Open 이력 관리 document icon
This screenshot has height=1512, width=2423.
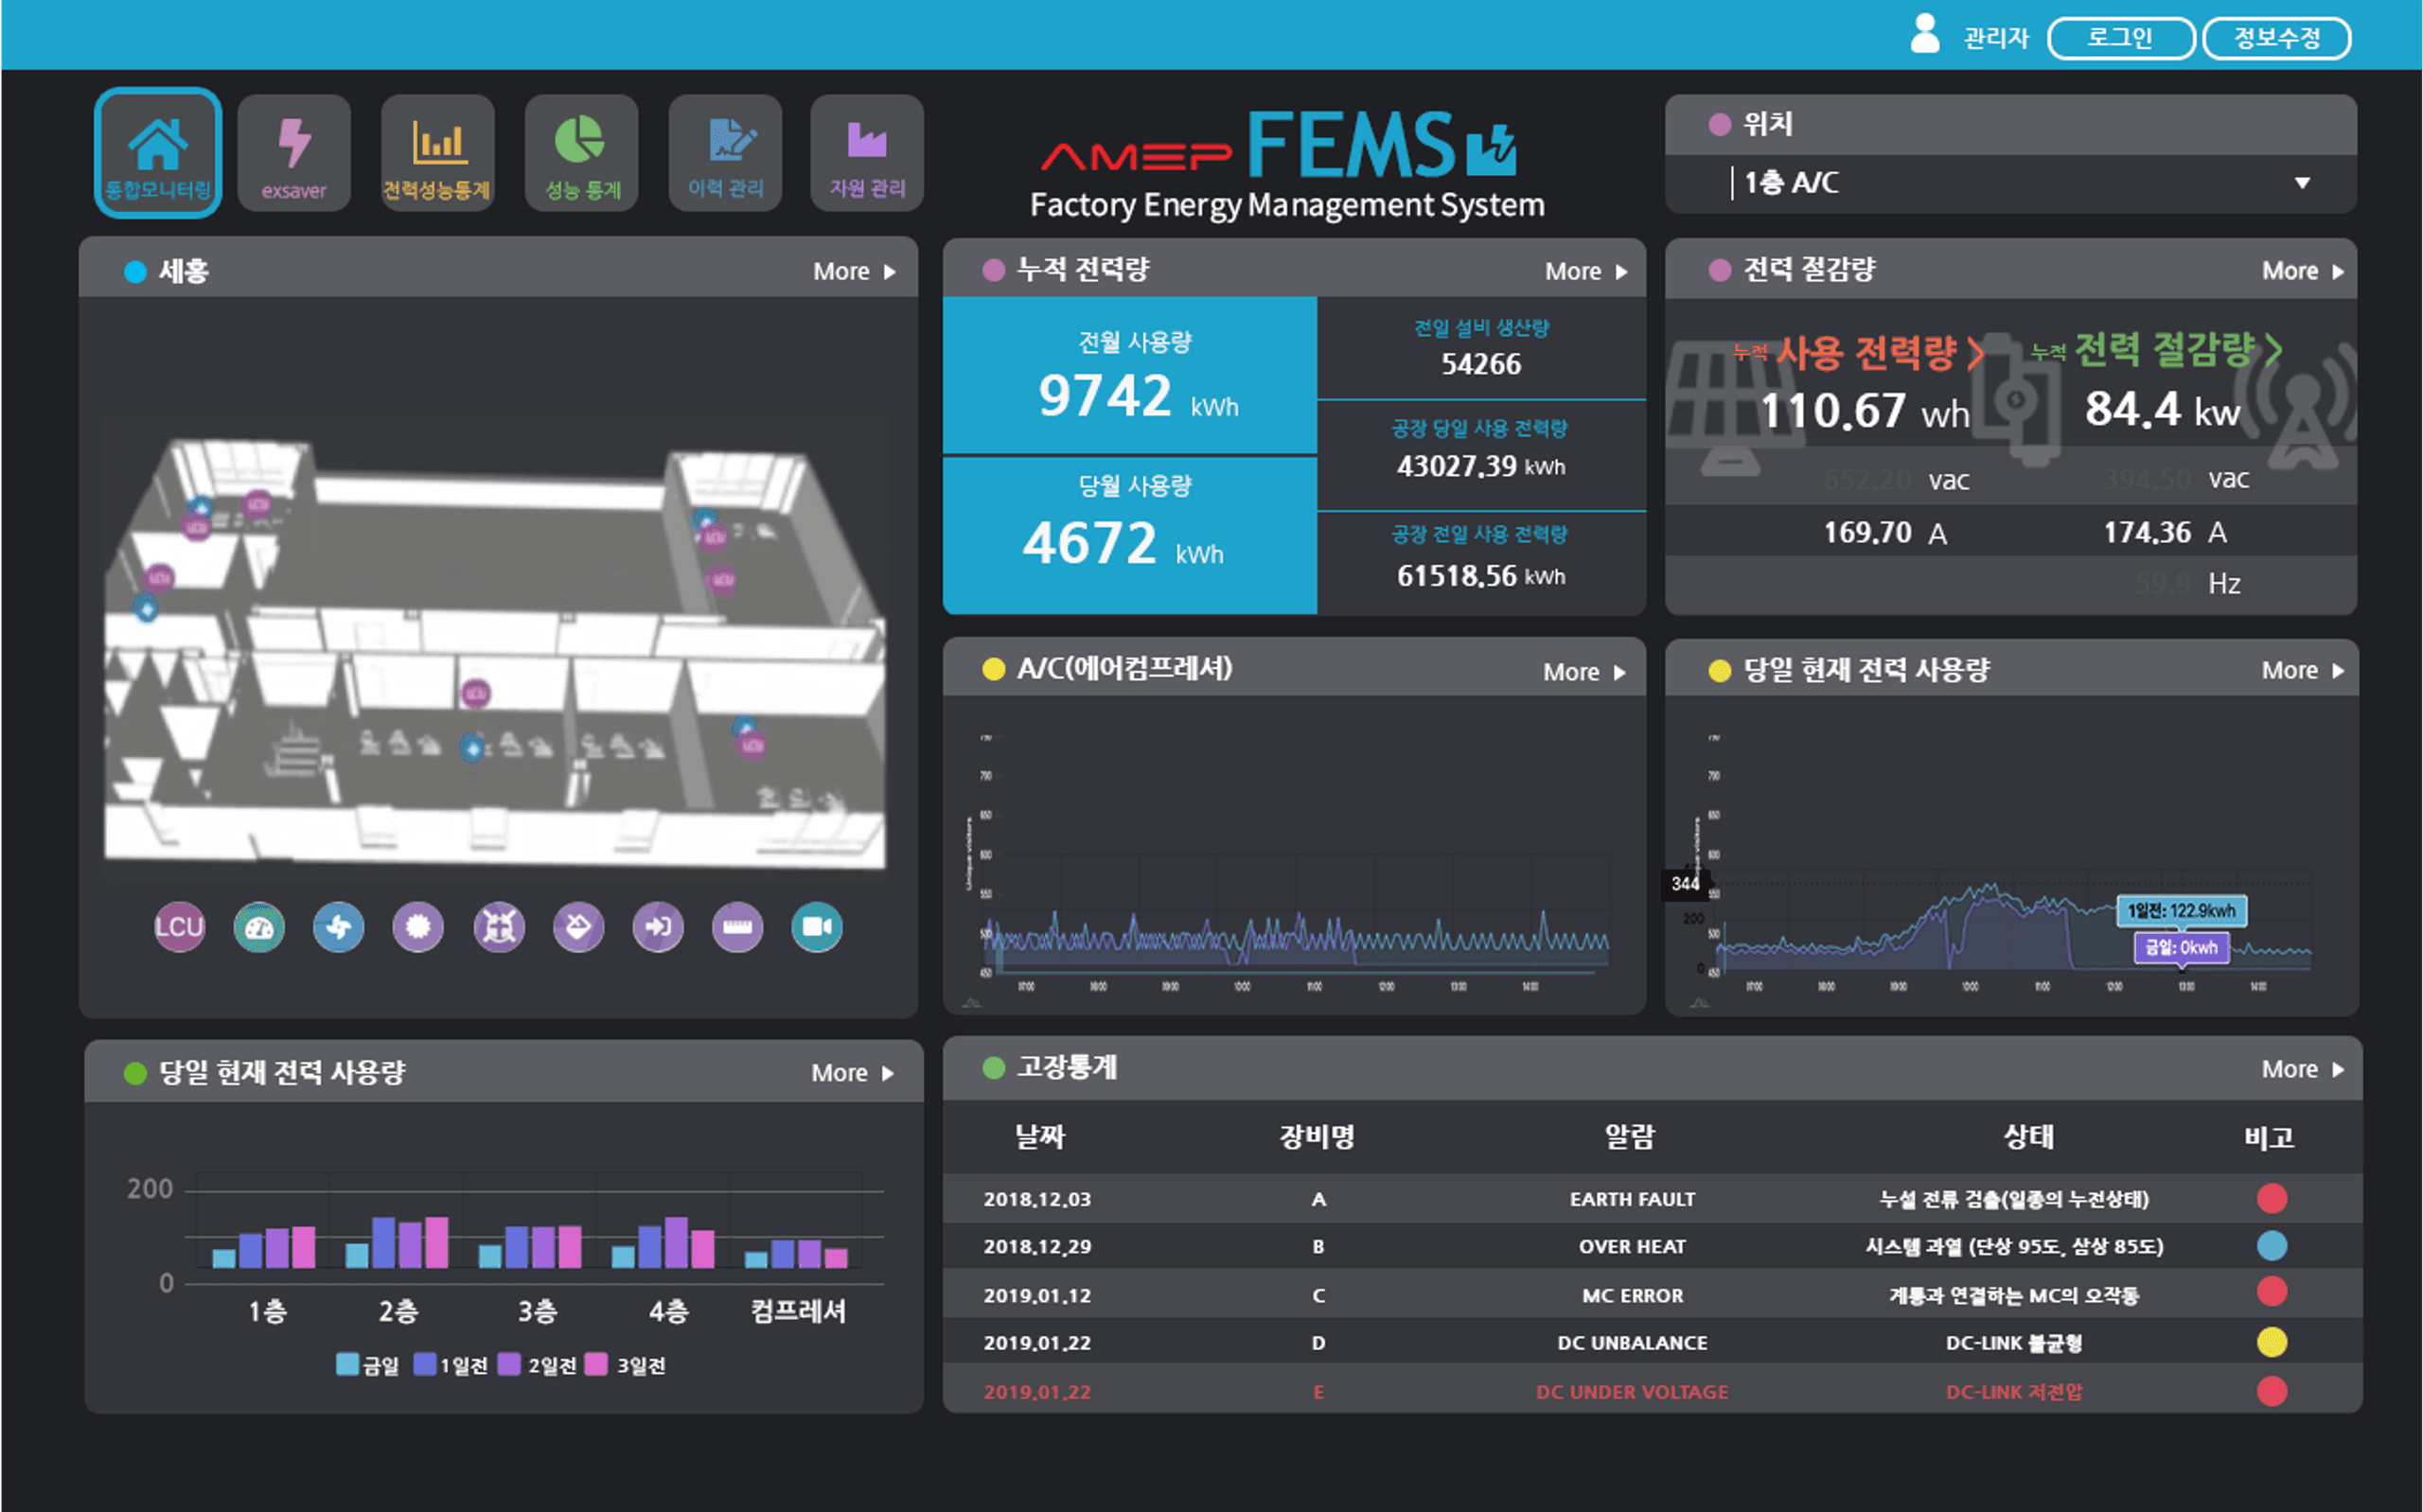pyautogui.click(x=725, y=153)
